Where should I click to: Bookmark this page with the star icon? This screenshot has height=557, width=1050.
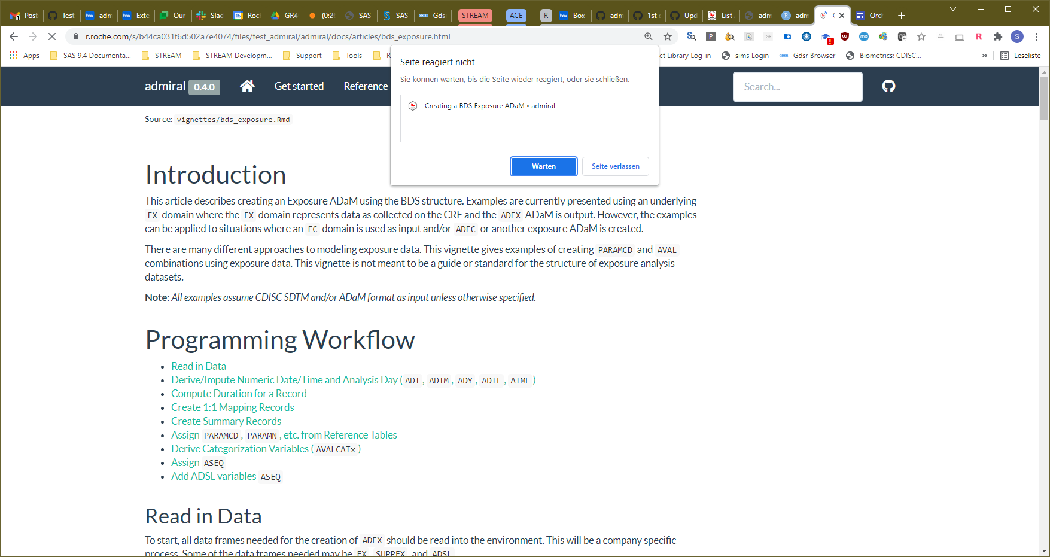(x=667, y=36)
